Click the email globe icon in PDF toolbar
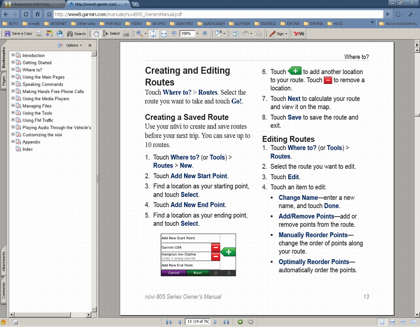 pos(60,34)
